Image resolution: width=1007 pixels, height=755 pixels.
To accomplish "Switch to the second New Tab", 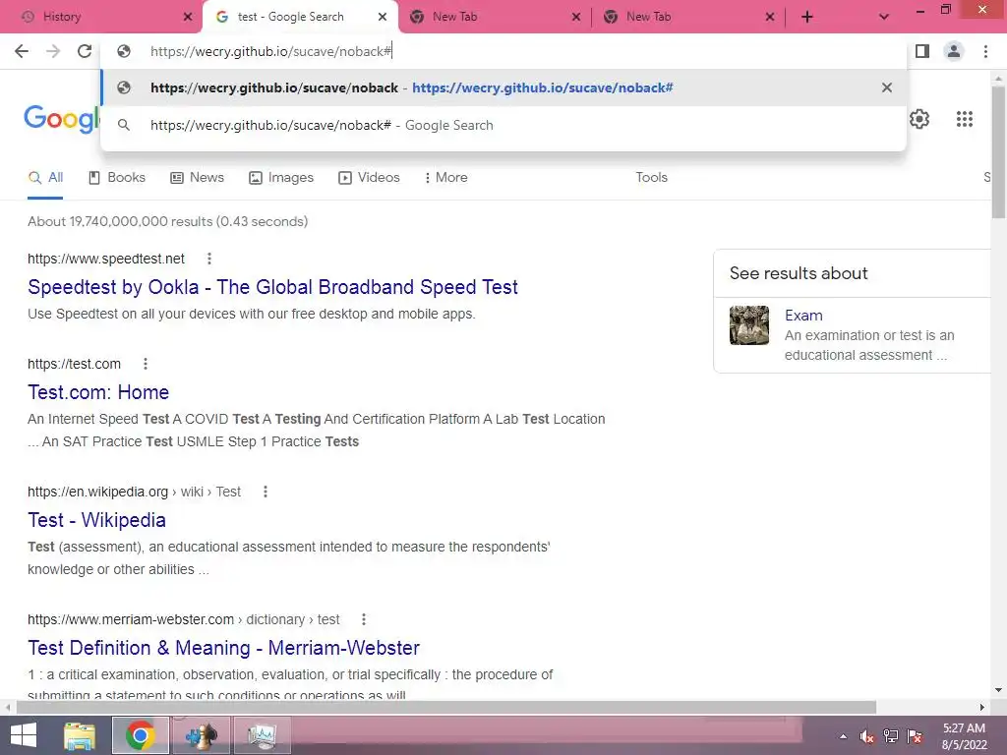I will pos(688,17).
